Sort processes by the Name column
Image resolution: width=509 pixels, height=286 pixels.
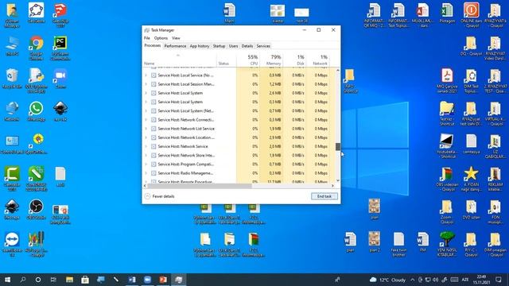click(x=180, y=60)
